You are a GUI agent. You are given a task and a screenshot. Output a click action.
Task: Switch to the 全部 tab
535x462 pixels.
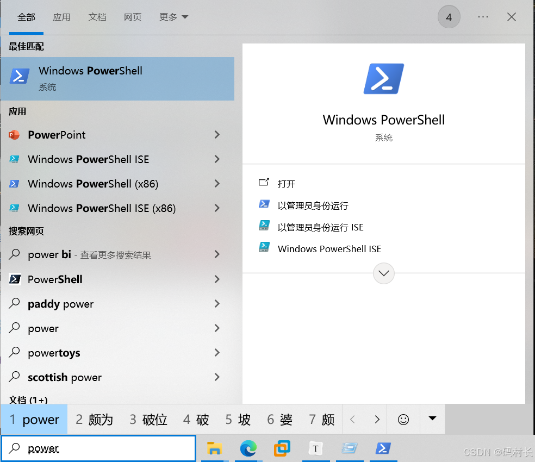click(x=26, y=17)
